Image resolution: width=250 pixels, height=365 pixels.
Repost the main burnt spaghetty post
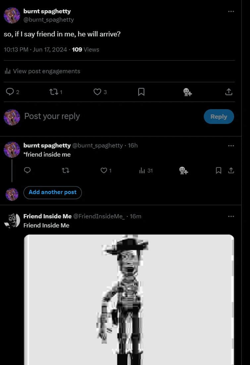53,92
